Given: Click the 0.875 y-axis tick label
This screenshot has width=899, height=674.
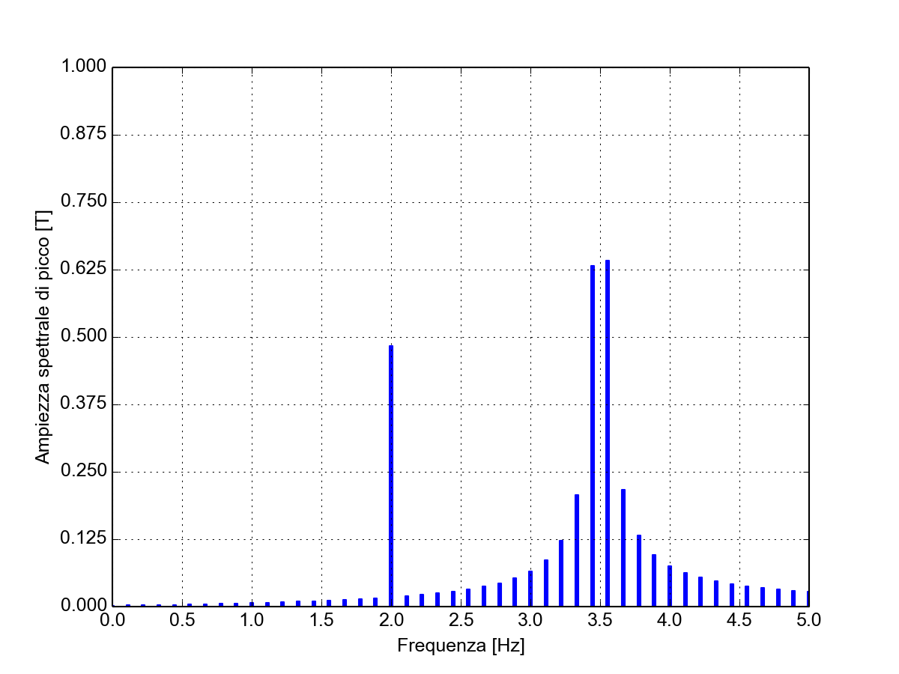Looking at the screenshot, I should [83, 136].
